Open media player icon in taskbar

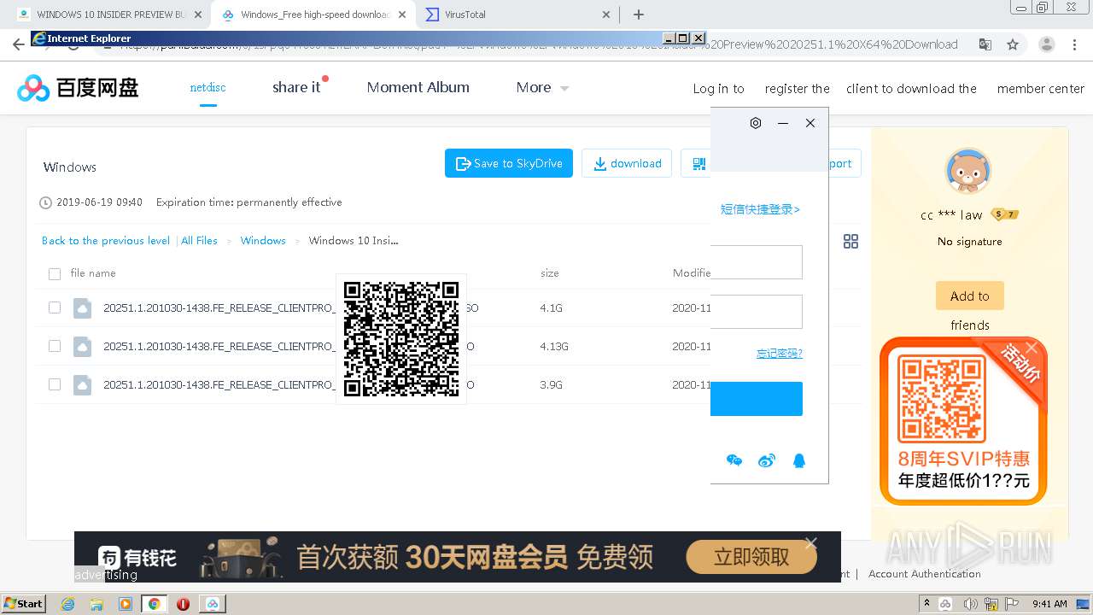coord(126,604)
